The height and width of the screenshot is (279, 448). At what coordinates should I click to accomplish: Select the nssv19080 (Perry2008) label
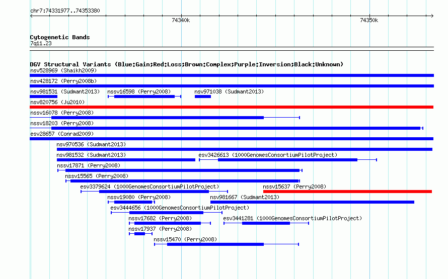[x=139, y=197]
